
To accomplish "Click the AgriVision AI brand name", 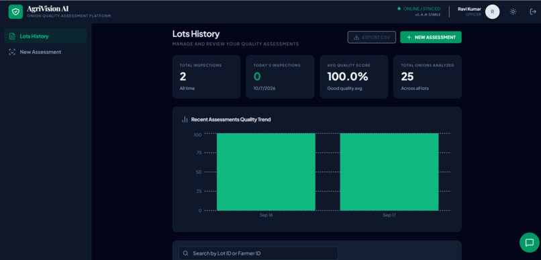I will point(48,9).
